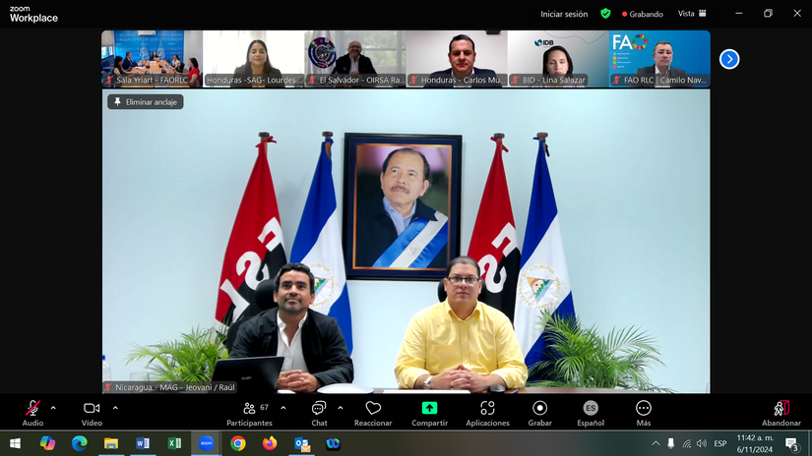Show hidden system tray icons
The width and height of the screenshot is (812, 456).
[656, 443]
